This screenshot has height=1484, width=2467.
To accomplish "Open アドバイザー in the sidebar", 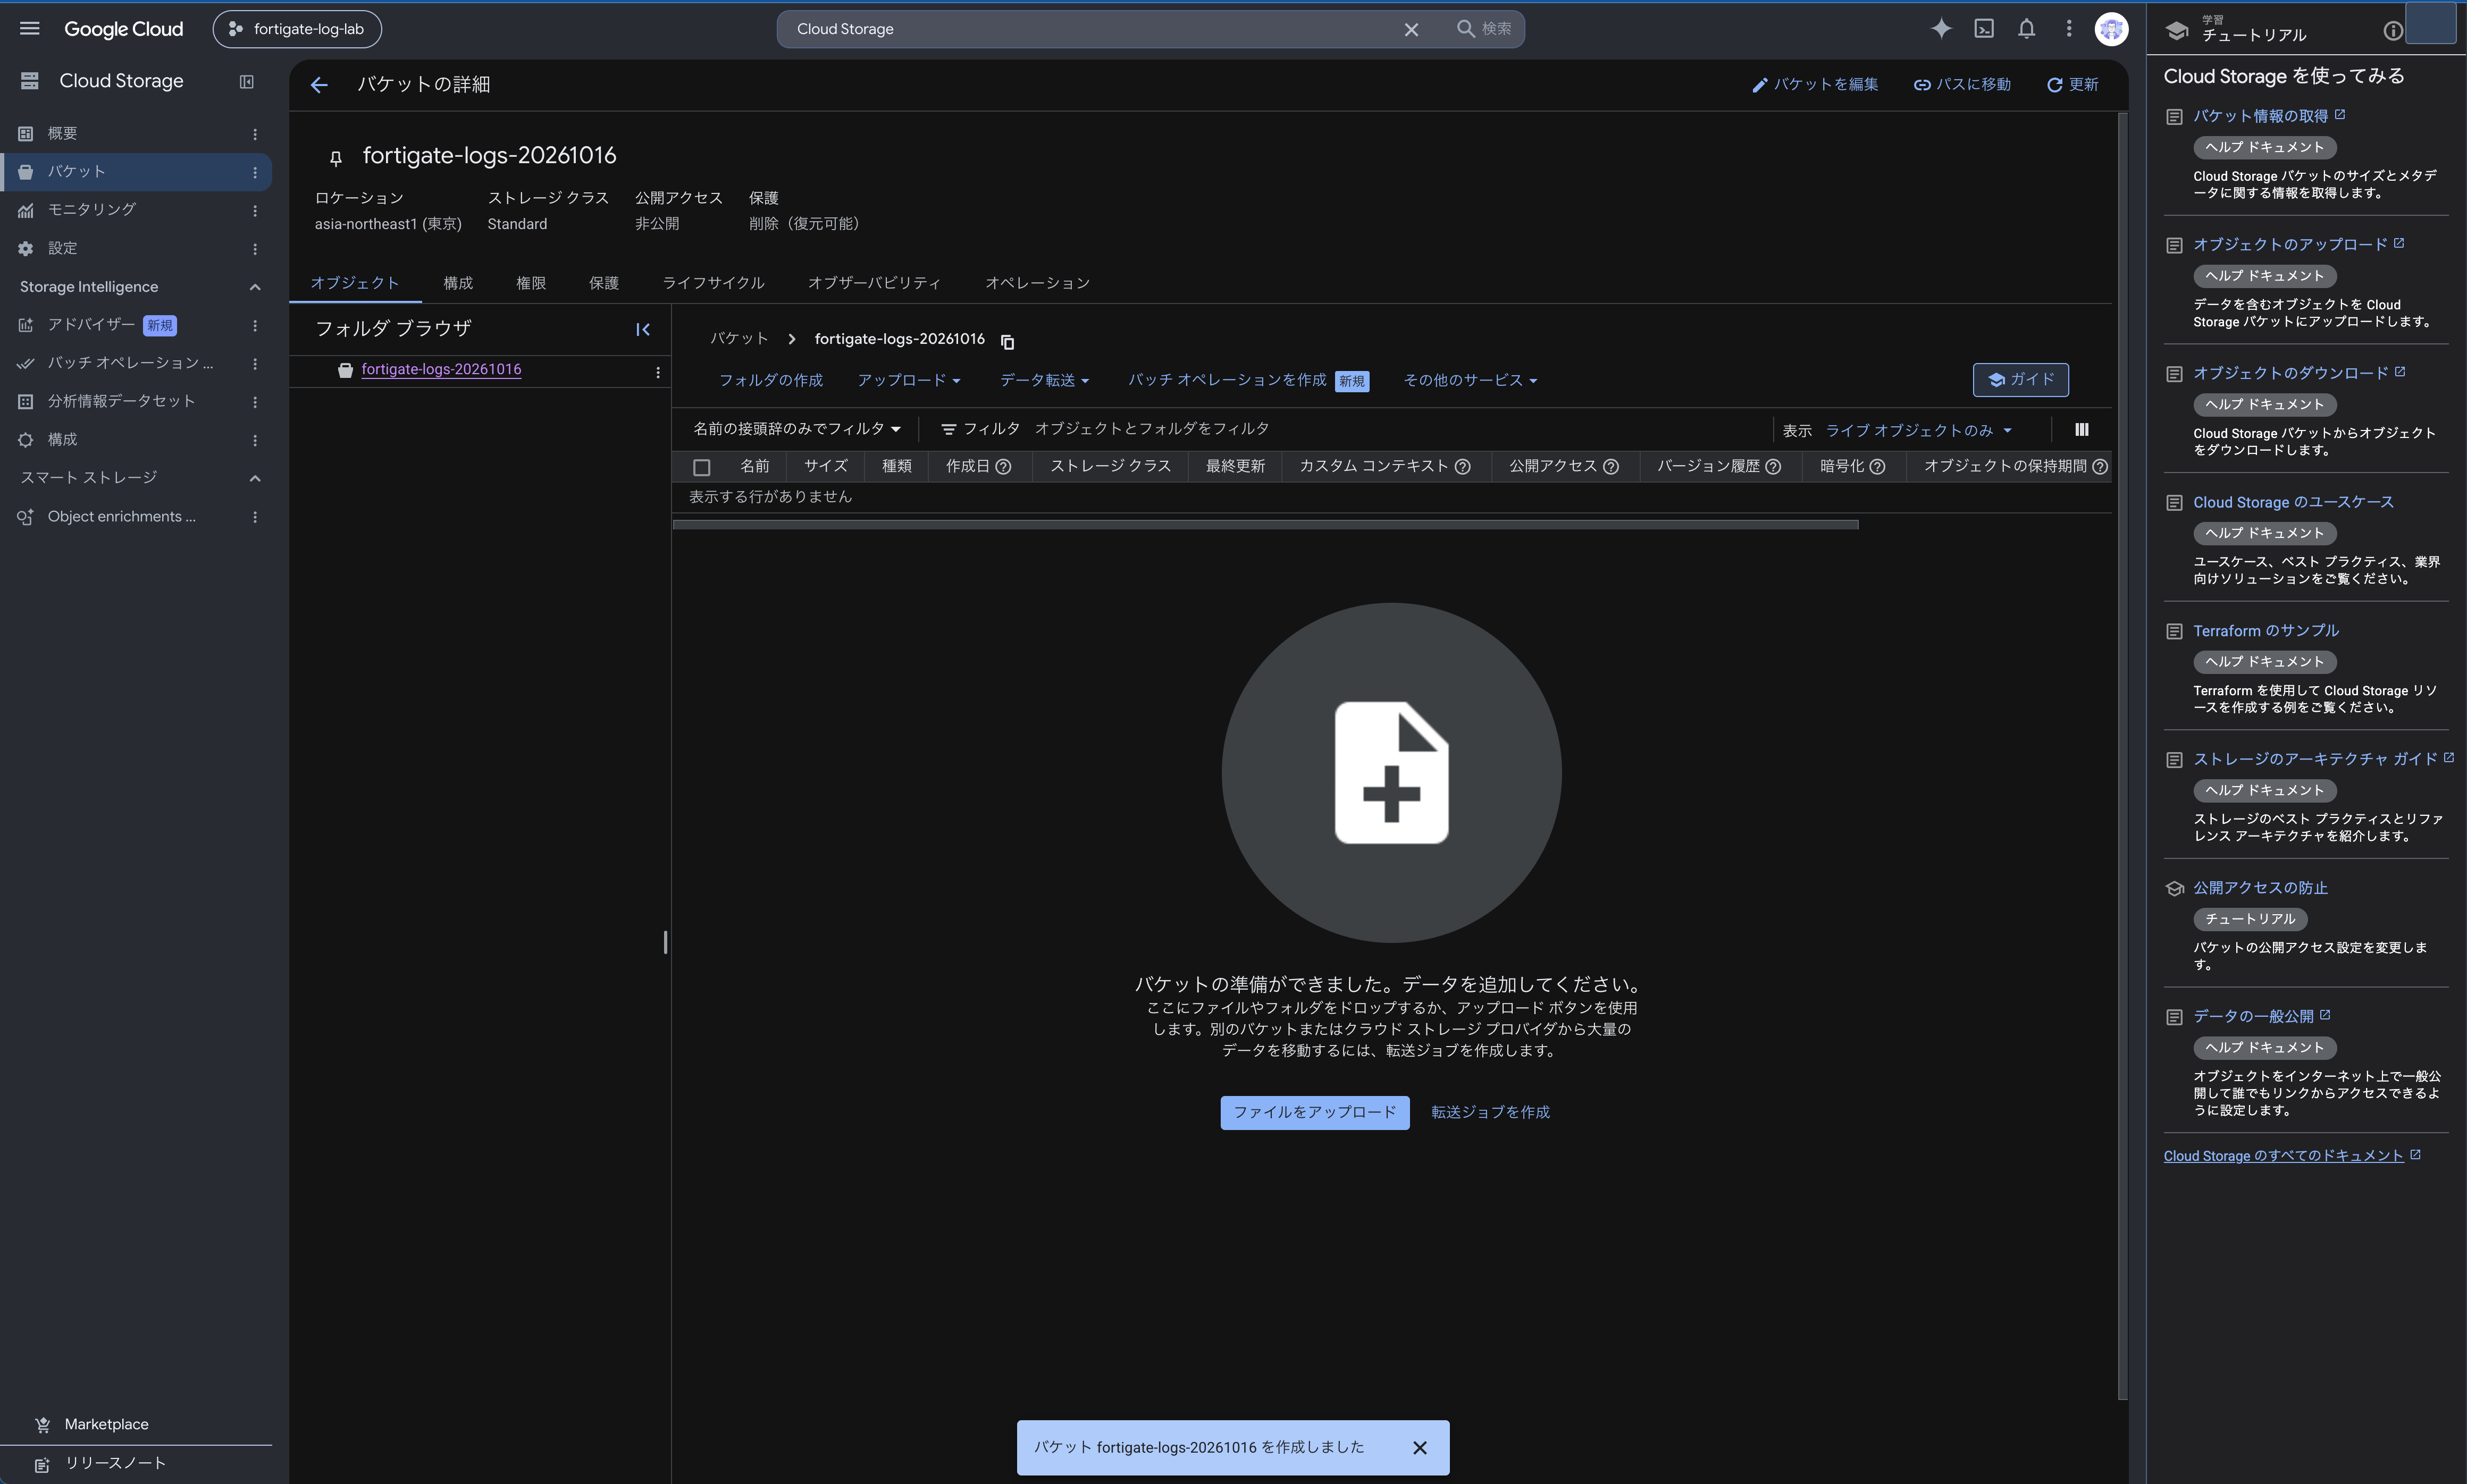I will [x=91, y=325].
